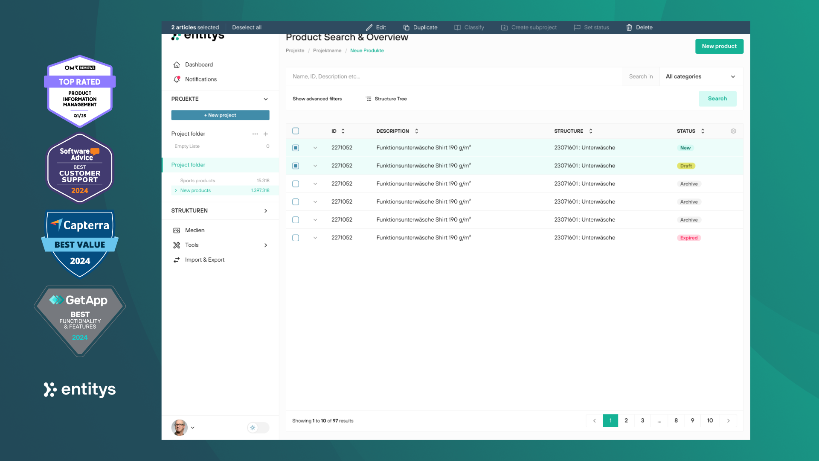Toggle the select-all checkbox in table header
The height and width of the screenshot is (461, 819).
(296, 131)
